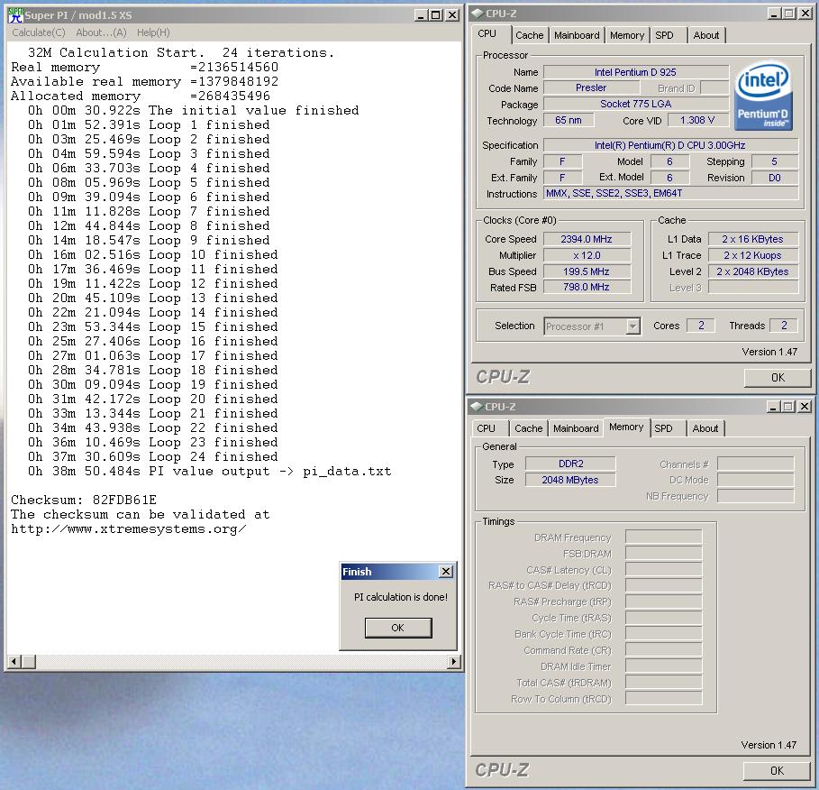Minimize the Super PI window
819x790 pixels.
[x=421, y=15]
